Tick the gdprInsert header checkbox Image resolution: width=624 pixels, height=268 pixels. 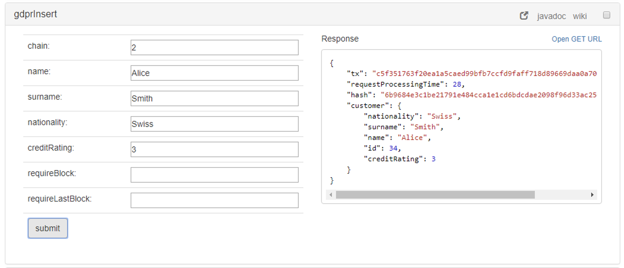(606, 15)
